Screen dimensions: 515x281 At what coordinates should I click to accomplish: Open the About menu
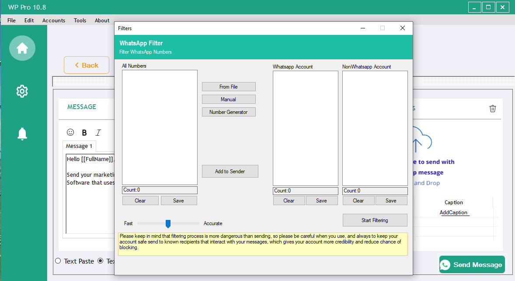(102, 21)
